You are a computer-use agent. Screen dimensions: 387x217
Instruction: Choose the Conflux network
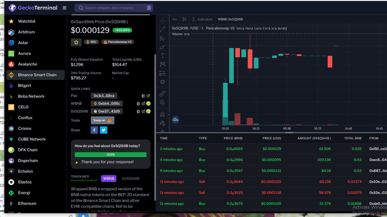click(x=25, y=118)
